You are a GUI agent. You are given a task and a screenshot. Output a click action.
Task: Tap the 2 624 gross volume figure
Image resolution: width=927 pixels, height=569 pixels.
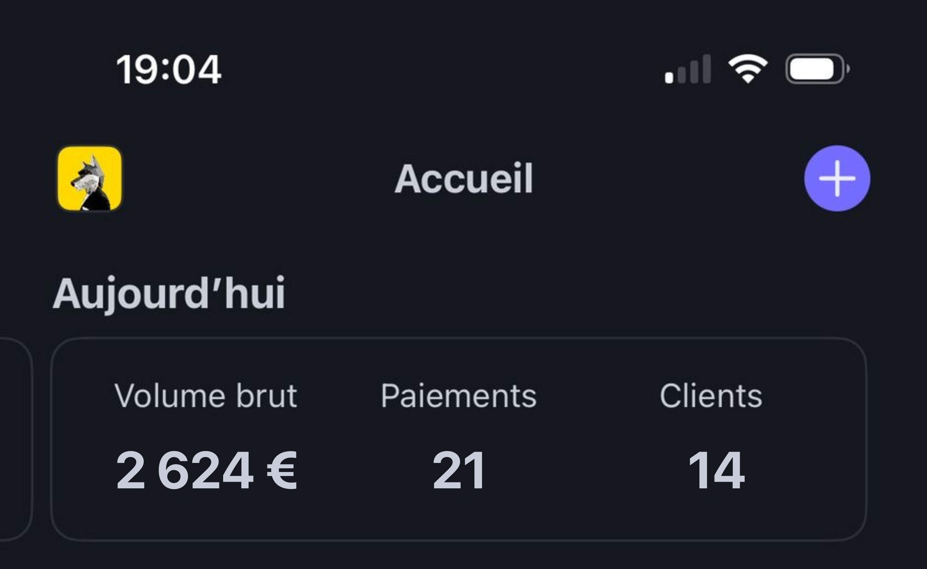[184, 470]
